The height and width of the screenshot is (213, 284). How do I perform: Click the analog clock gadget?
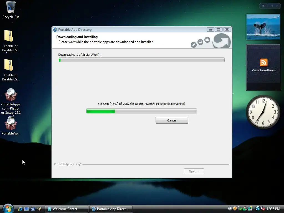click(x=263, y=112)
